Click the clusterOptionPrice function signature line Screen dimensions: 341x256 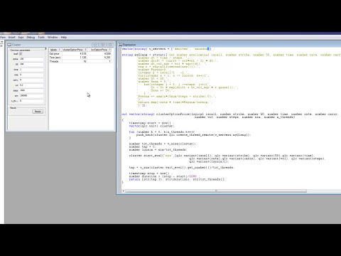click(x=229, y=114)
